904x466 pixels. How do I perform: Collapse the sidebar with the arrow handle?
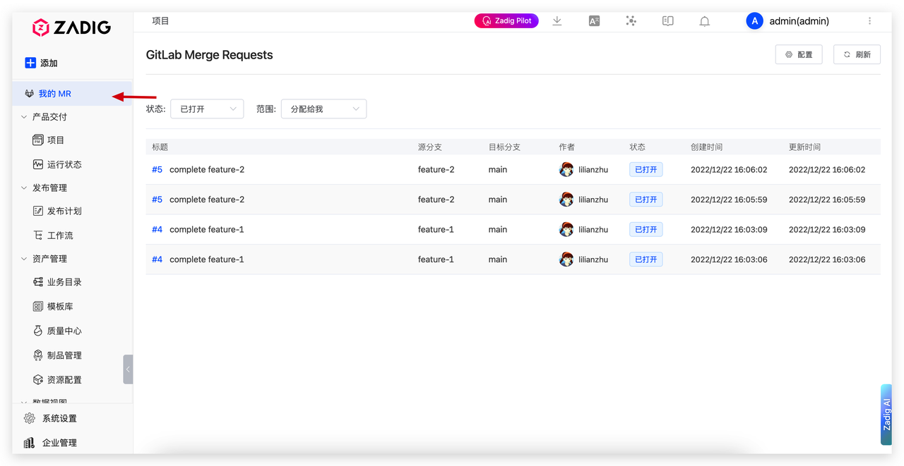click(128, 369)
